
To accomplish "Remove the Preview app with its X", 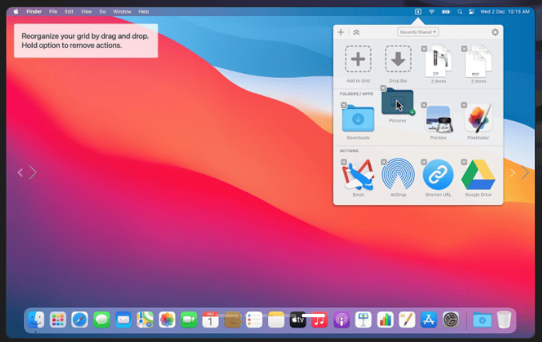I will click(x=424, y=105).
